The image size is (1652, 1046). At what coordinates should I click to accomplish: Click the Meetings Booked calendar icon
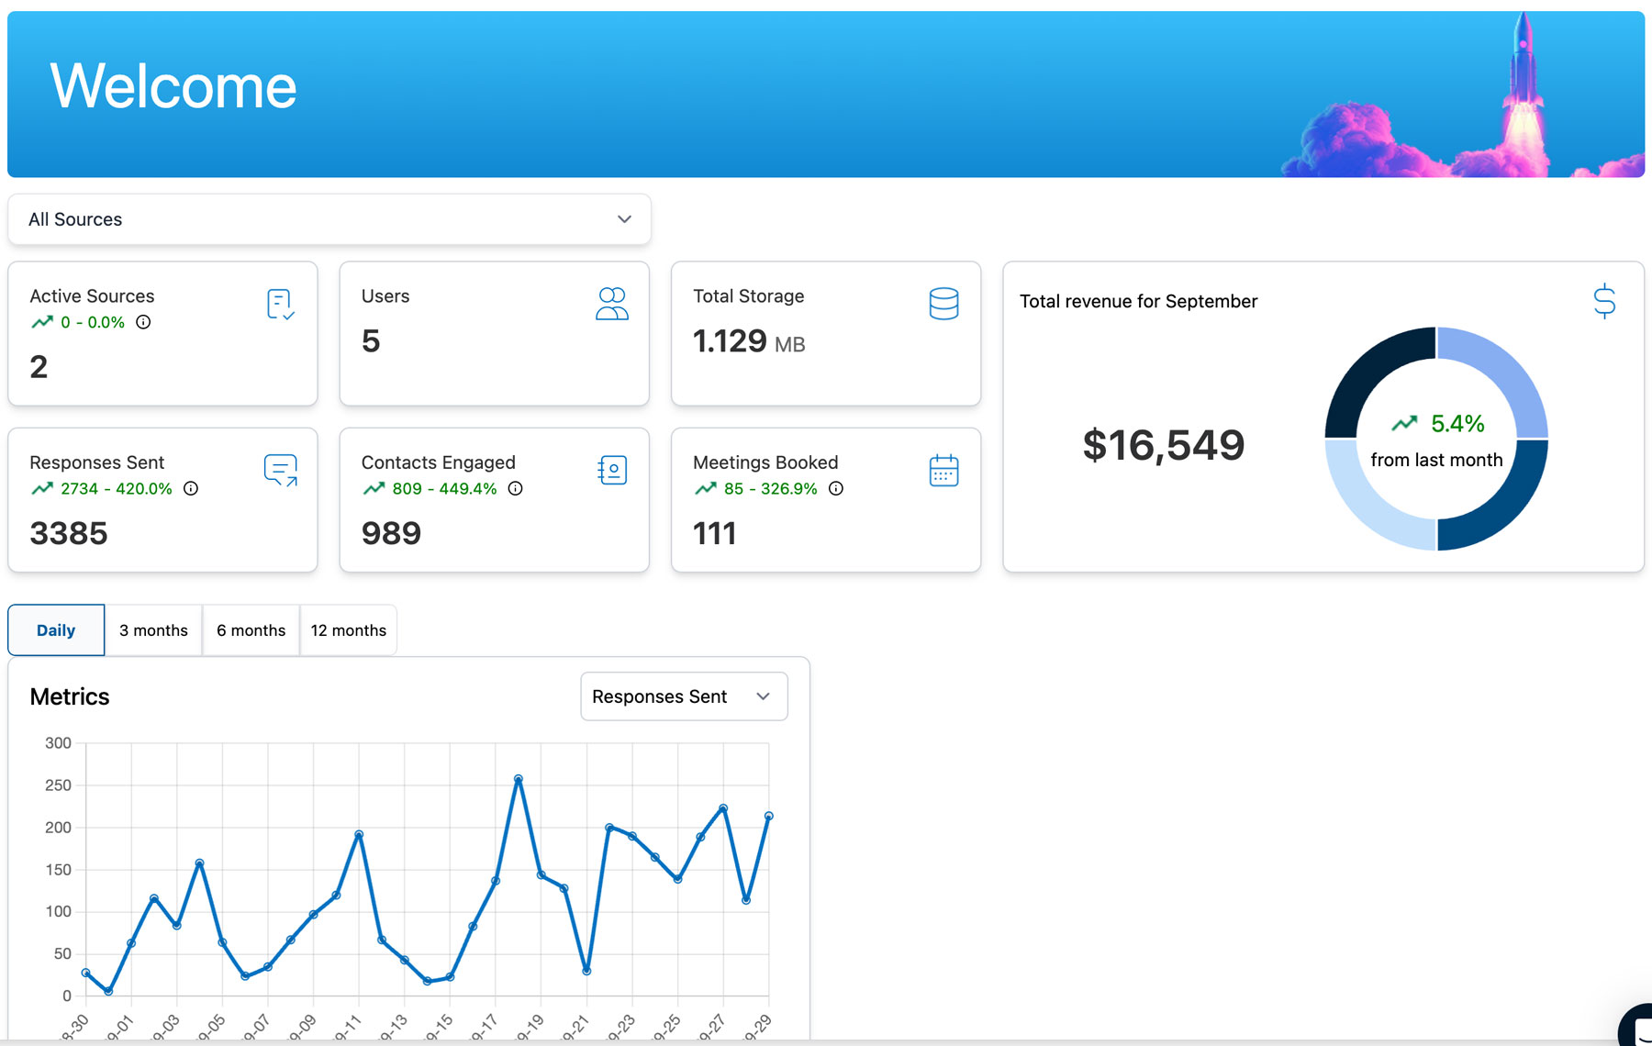click(x=943, y=471)
